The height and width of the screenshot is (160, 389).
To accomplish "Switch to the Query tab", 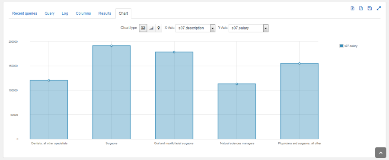I will 50,13.
